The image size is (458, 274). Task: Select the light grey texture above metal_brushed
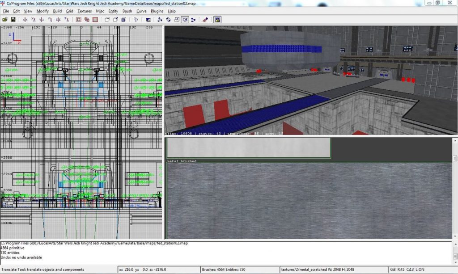click(x=249, y=148)
